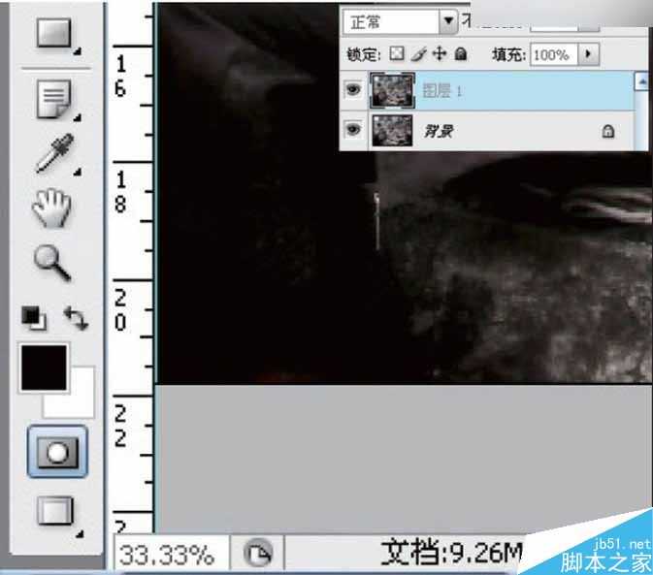
Task: Enable lock all padlock icon
Action: pos(461,53)
